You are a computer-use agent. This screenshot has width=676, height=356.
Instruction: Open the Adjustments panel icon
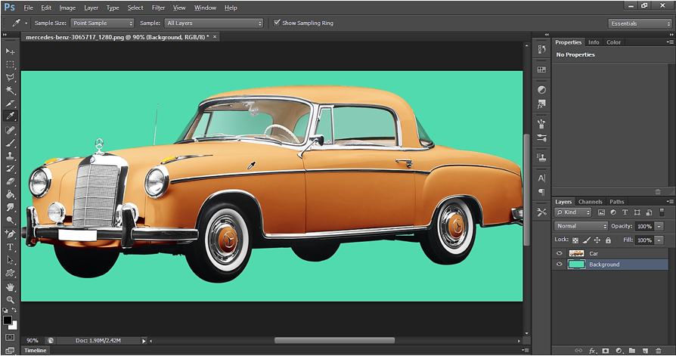[x=542, y=90]
